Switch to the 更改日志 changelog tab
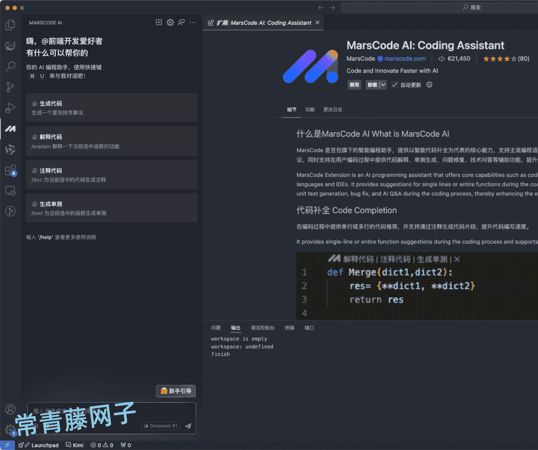The width and height of the screenshot is (538, 450). click(x=333, y=110)
